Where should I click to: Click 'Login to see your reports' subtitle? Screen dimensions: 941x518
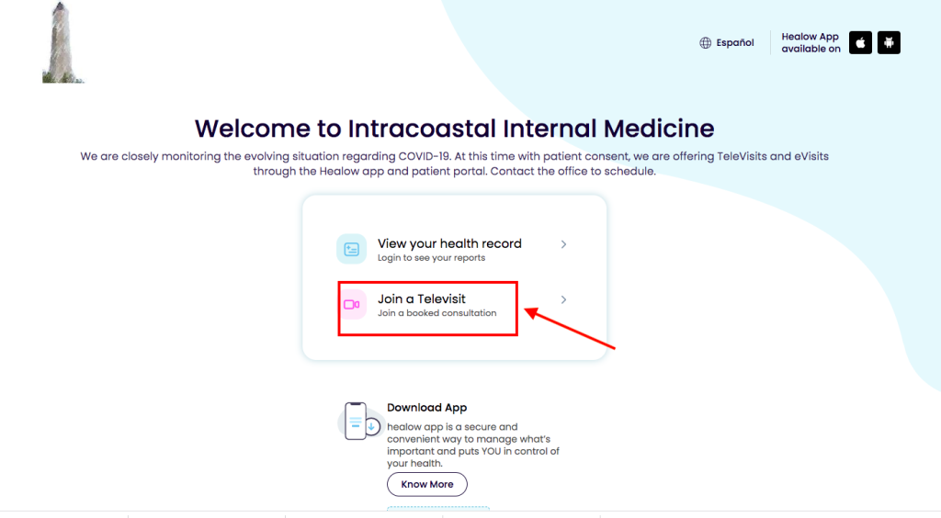click(431, 258)
